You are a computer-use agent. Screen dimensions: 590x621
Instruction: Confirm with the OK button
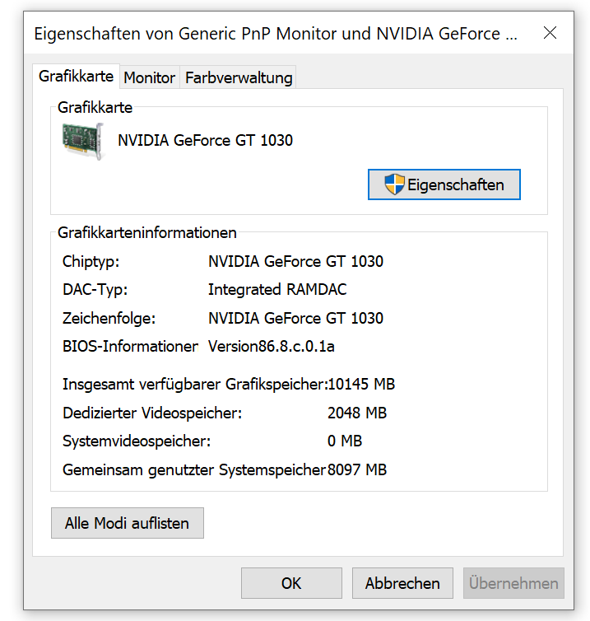[291, 583]
